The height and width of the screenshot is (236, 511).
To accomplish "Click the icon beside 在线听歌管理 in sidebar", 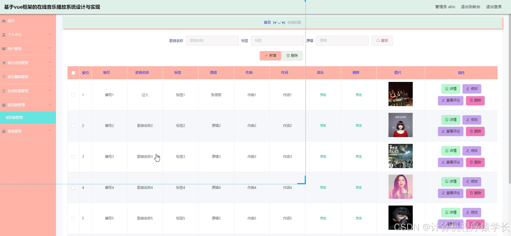I will 4,91.
